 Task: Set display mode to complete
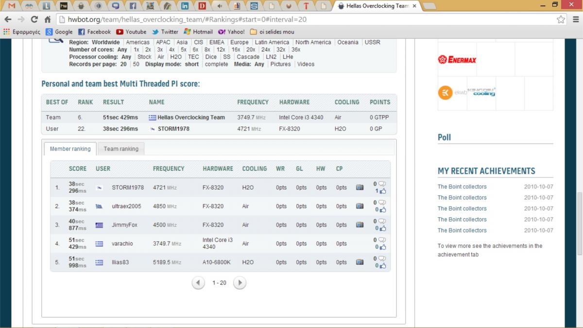tap(216, 64)
